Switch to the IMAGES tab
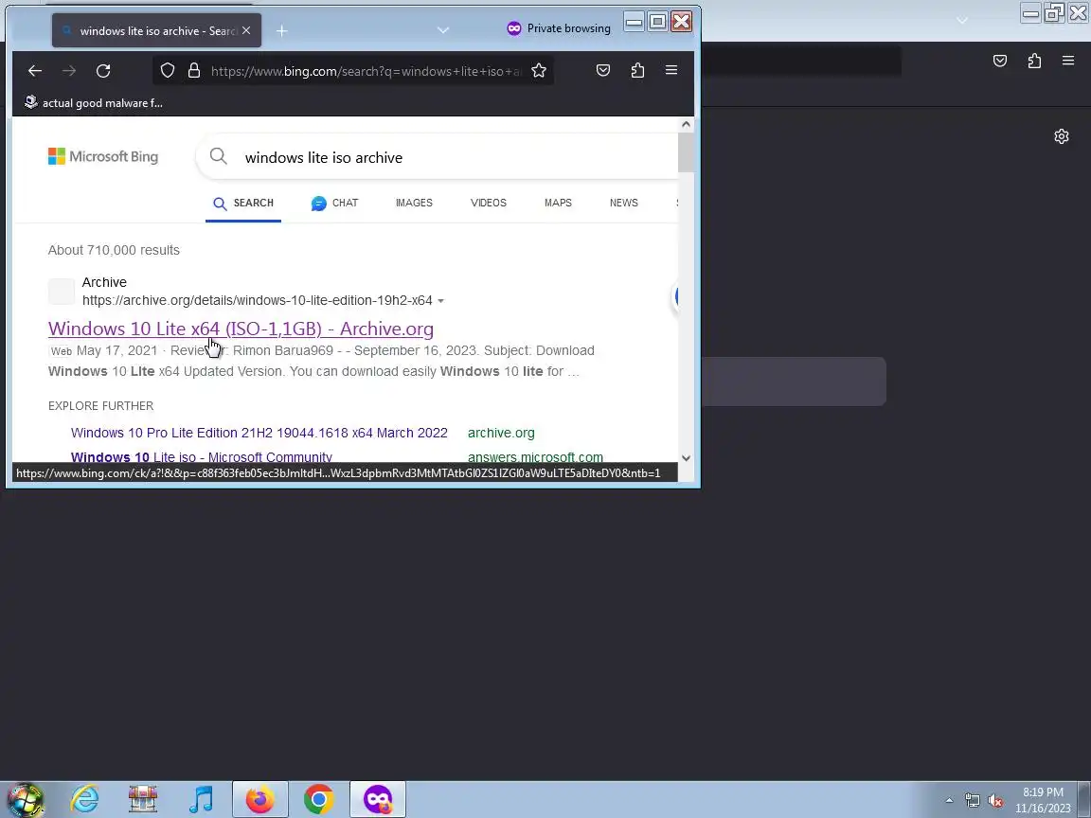 click(x=414, y=204)
